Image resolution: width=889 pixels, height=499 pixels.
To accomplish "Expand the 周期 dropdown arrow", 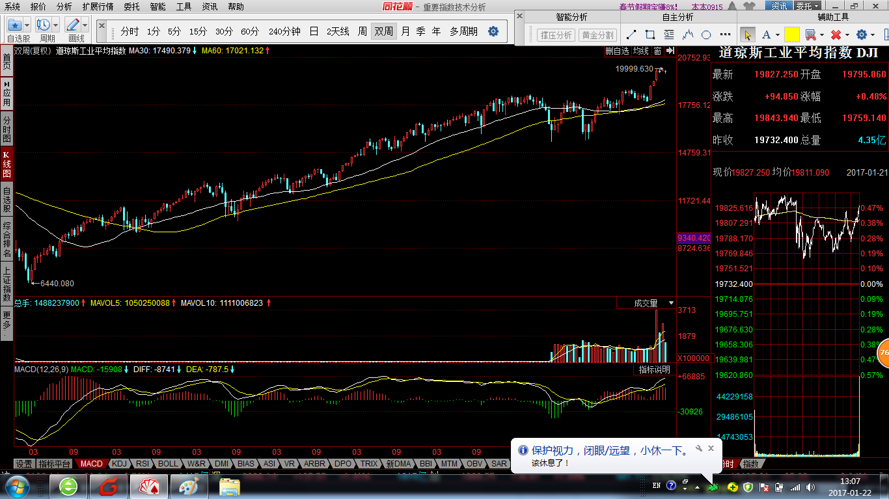I will pos(55,25).
